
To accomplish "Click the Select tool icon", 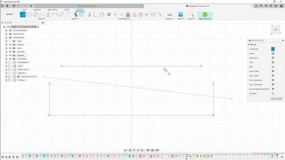I will click(191, 15).
